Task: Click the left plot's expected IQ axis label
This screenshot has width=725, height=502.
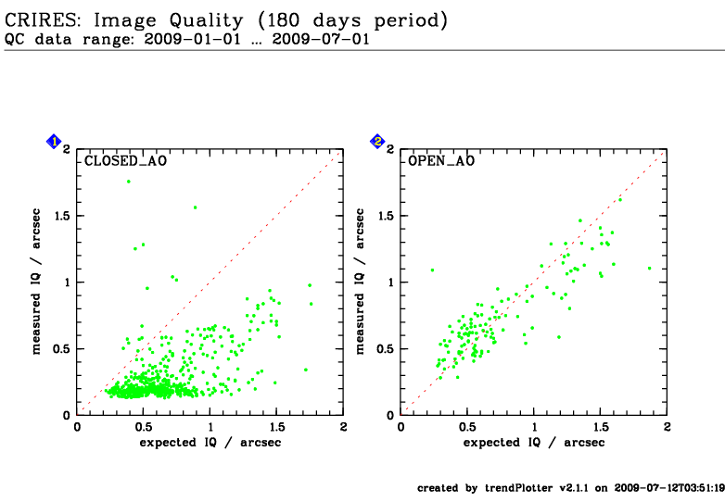Action: (x=210, y=443)
